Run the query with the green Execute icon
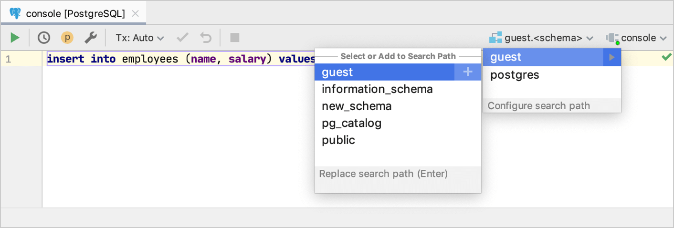The height and width of the screenshot is (228, 674). (x=15, y=38)
